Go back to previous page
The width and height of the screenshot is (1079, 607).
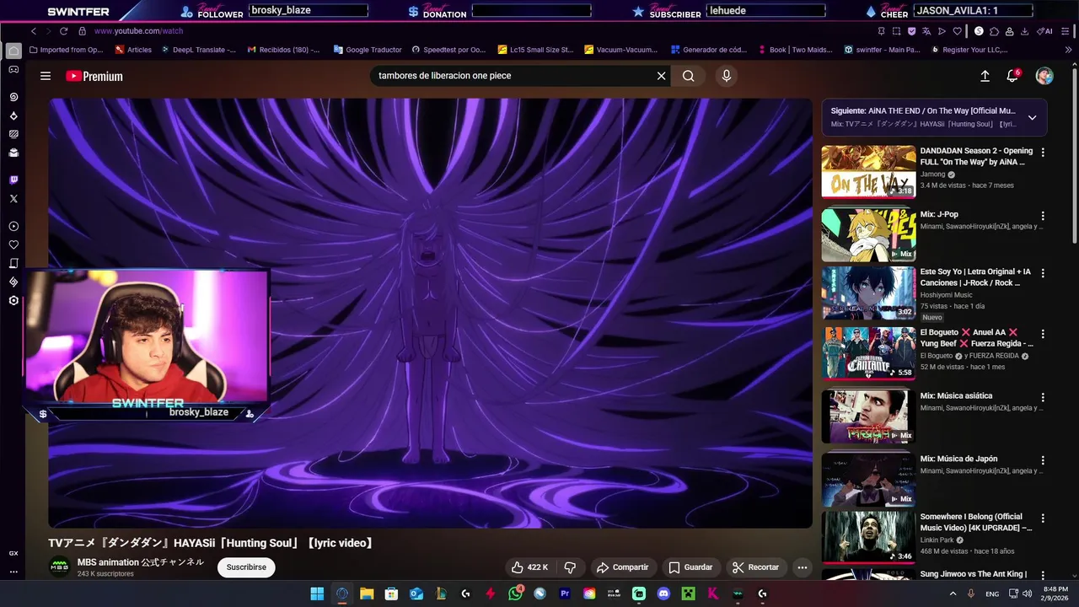[x=34, y=31]
